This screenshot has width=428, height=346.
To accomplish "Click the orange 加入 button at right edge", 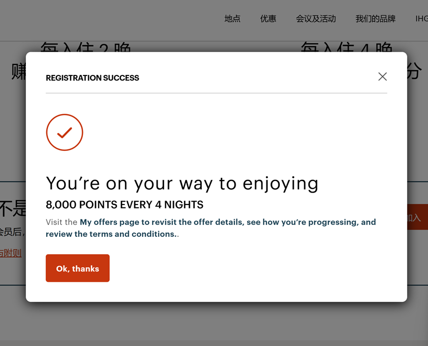I will point(418,217).
